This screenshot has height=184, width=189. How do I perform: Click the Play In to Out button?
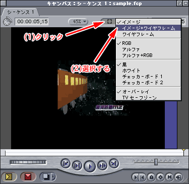coord(77,166)
